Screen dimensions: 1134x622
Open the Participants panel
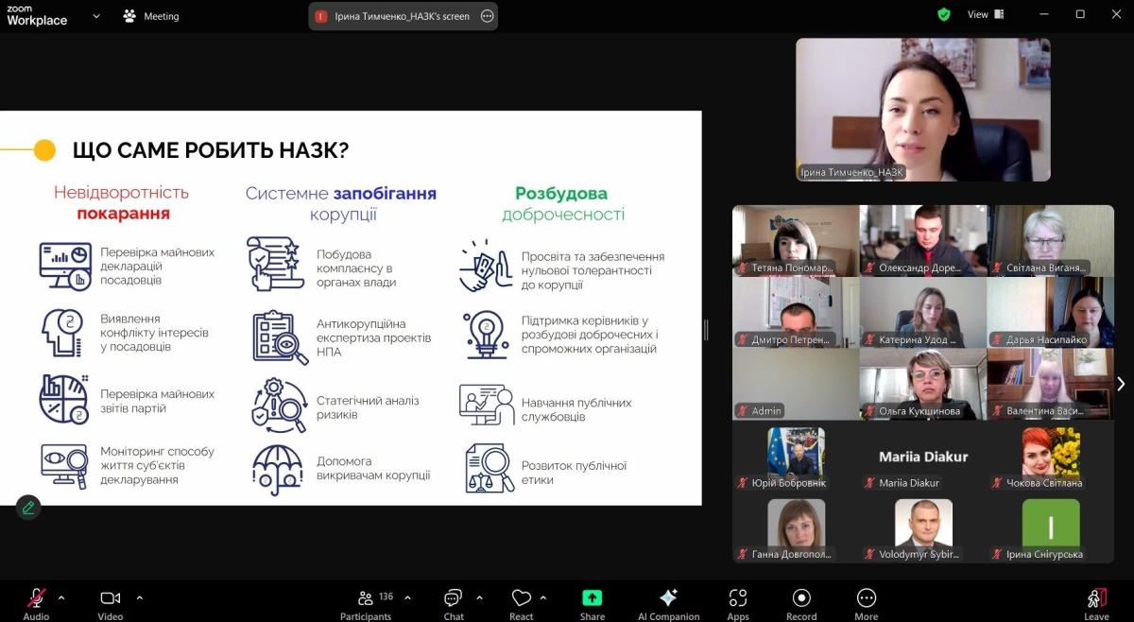pos(366,603)
